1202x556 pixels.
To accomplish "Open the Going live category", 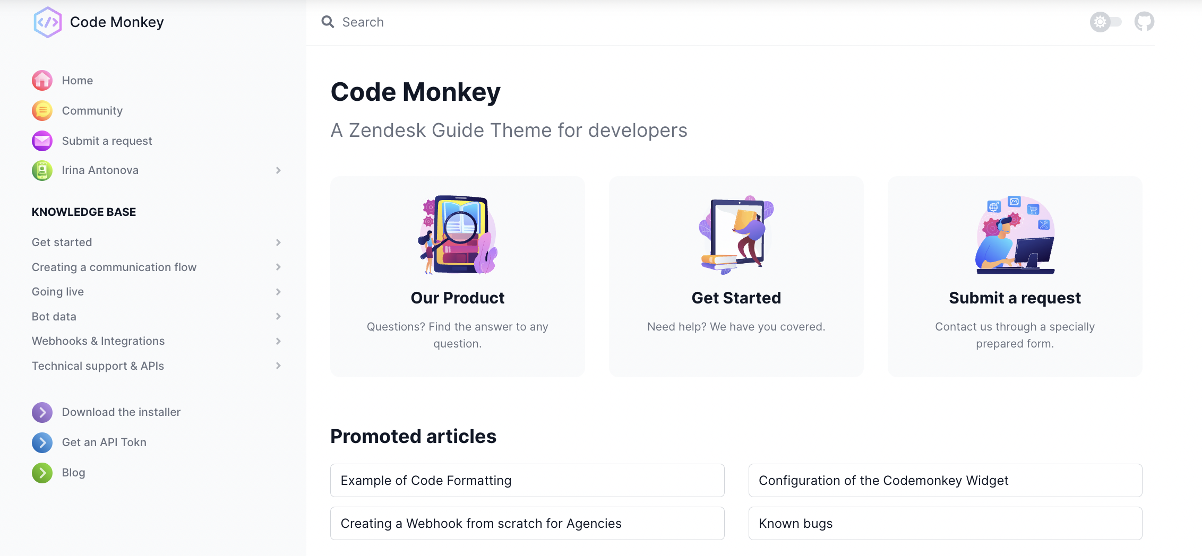I will click(58, 292).
